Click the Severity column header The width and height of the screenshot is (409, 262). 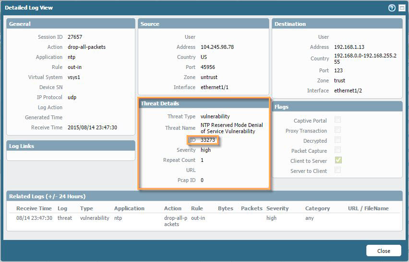tap(277, 208)
